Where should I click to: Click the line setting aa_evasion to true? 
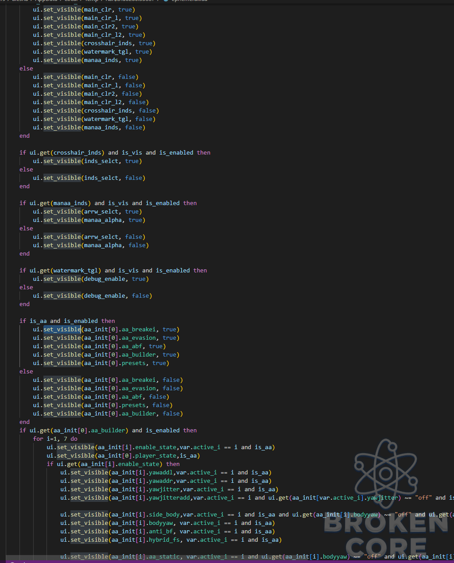[106, 338]
